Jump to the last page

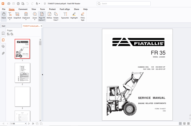coord(33,124)
